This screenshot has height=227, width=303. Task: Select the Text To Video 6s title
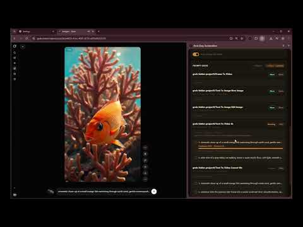pyautogui.click(x=213, y=124)
